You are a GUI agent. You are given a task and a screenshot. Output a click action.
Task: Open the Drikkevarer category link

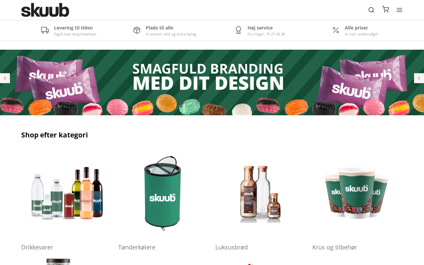click(37, 247)
